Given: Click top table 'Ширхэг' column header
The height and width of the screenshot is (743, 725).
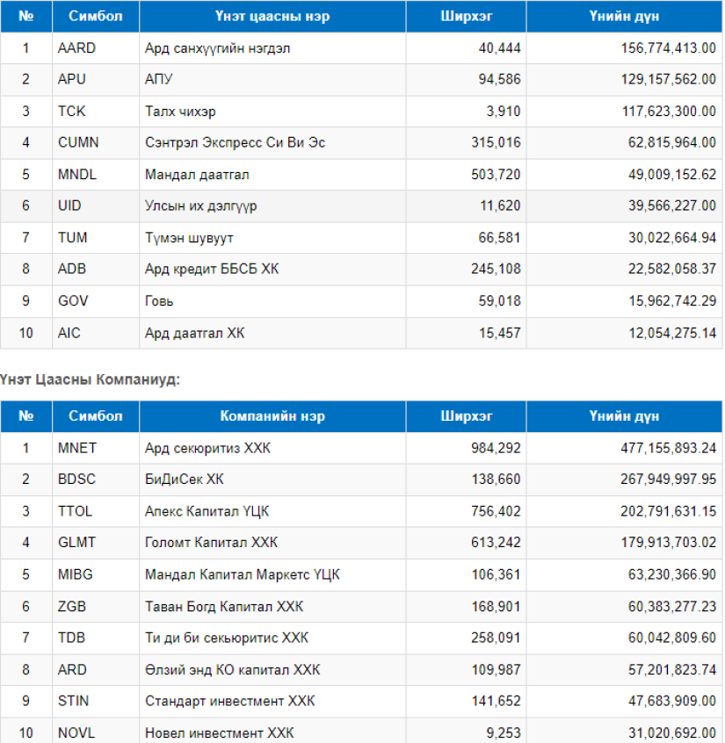Looking at the screenshot, I should tap(466, 16).
